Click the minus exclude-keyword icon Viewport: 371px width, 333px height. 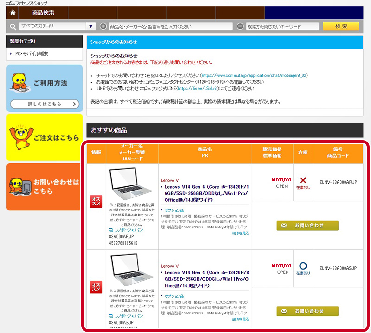click(x=240, y=26)
